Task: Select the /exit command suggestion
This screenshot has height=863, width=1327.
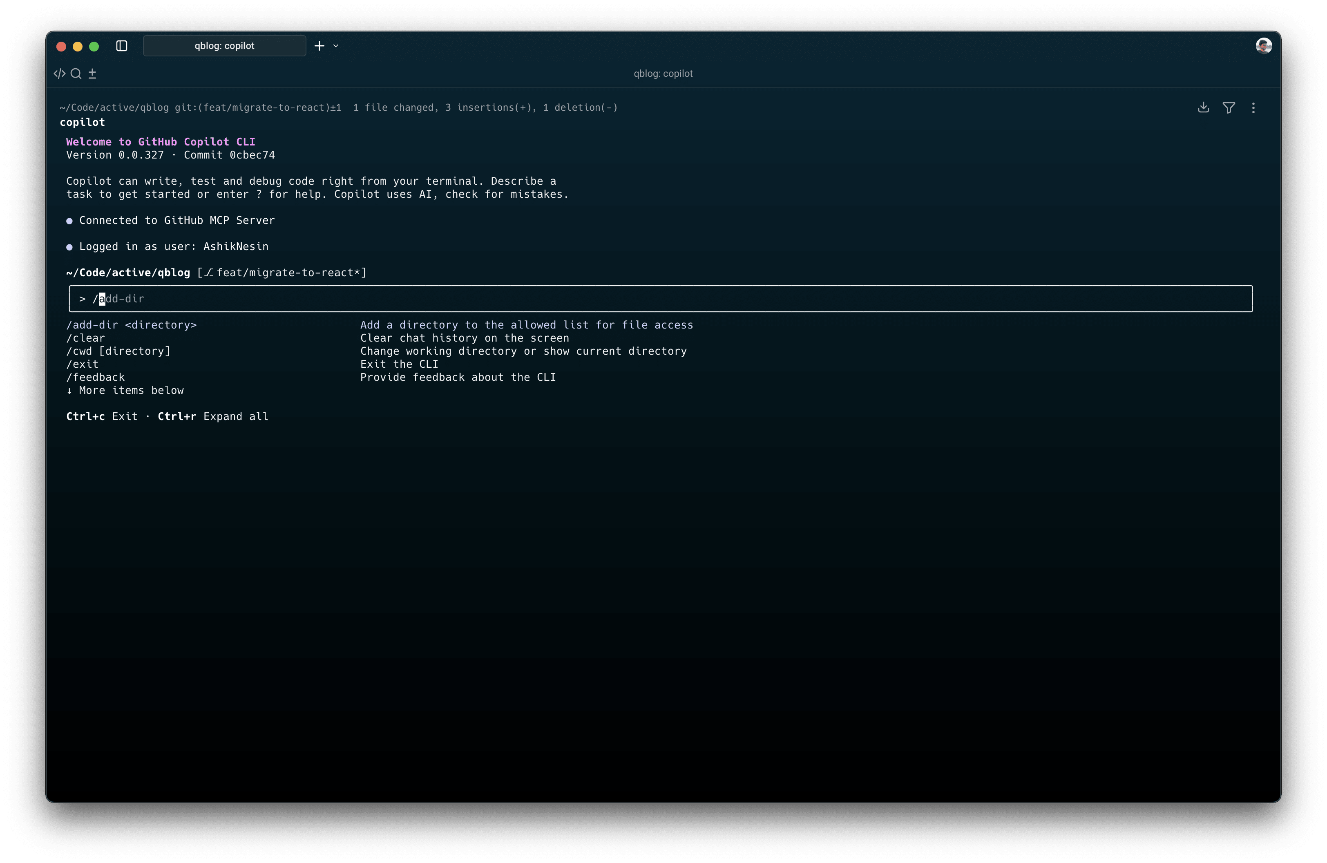Action: [83, 364]
